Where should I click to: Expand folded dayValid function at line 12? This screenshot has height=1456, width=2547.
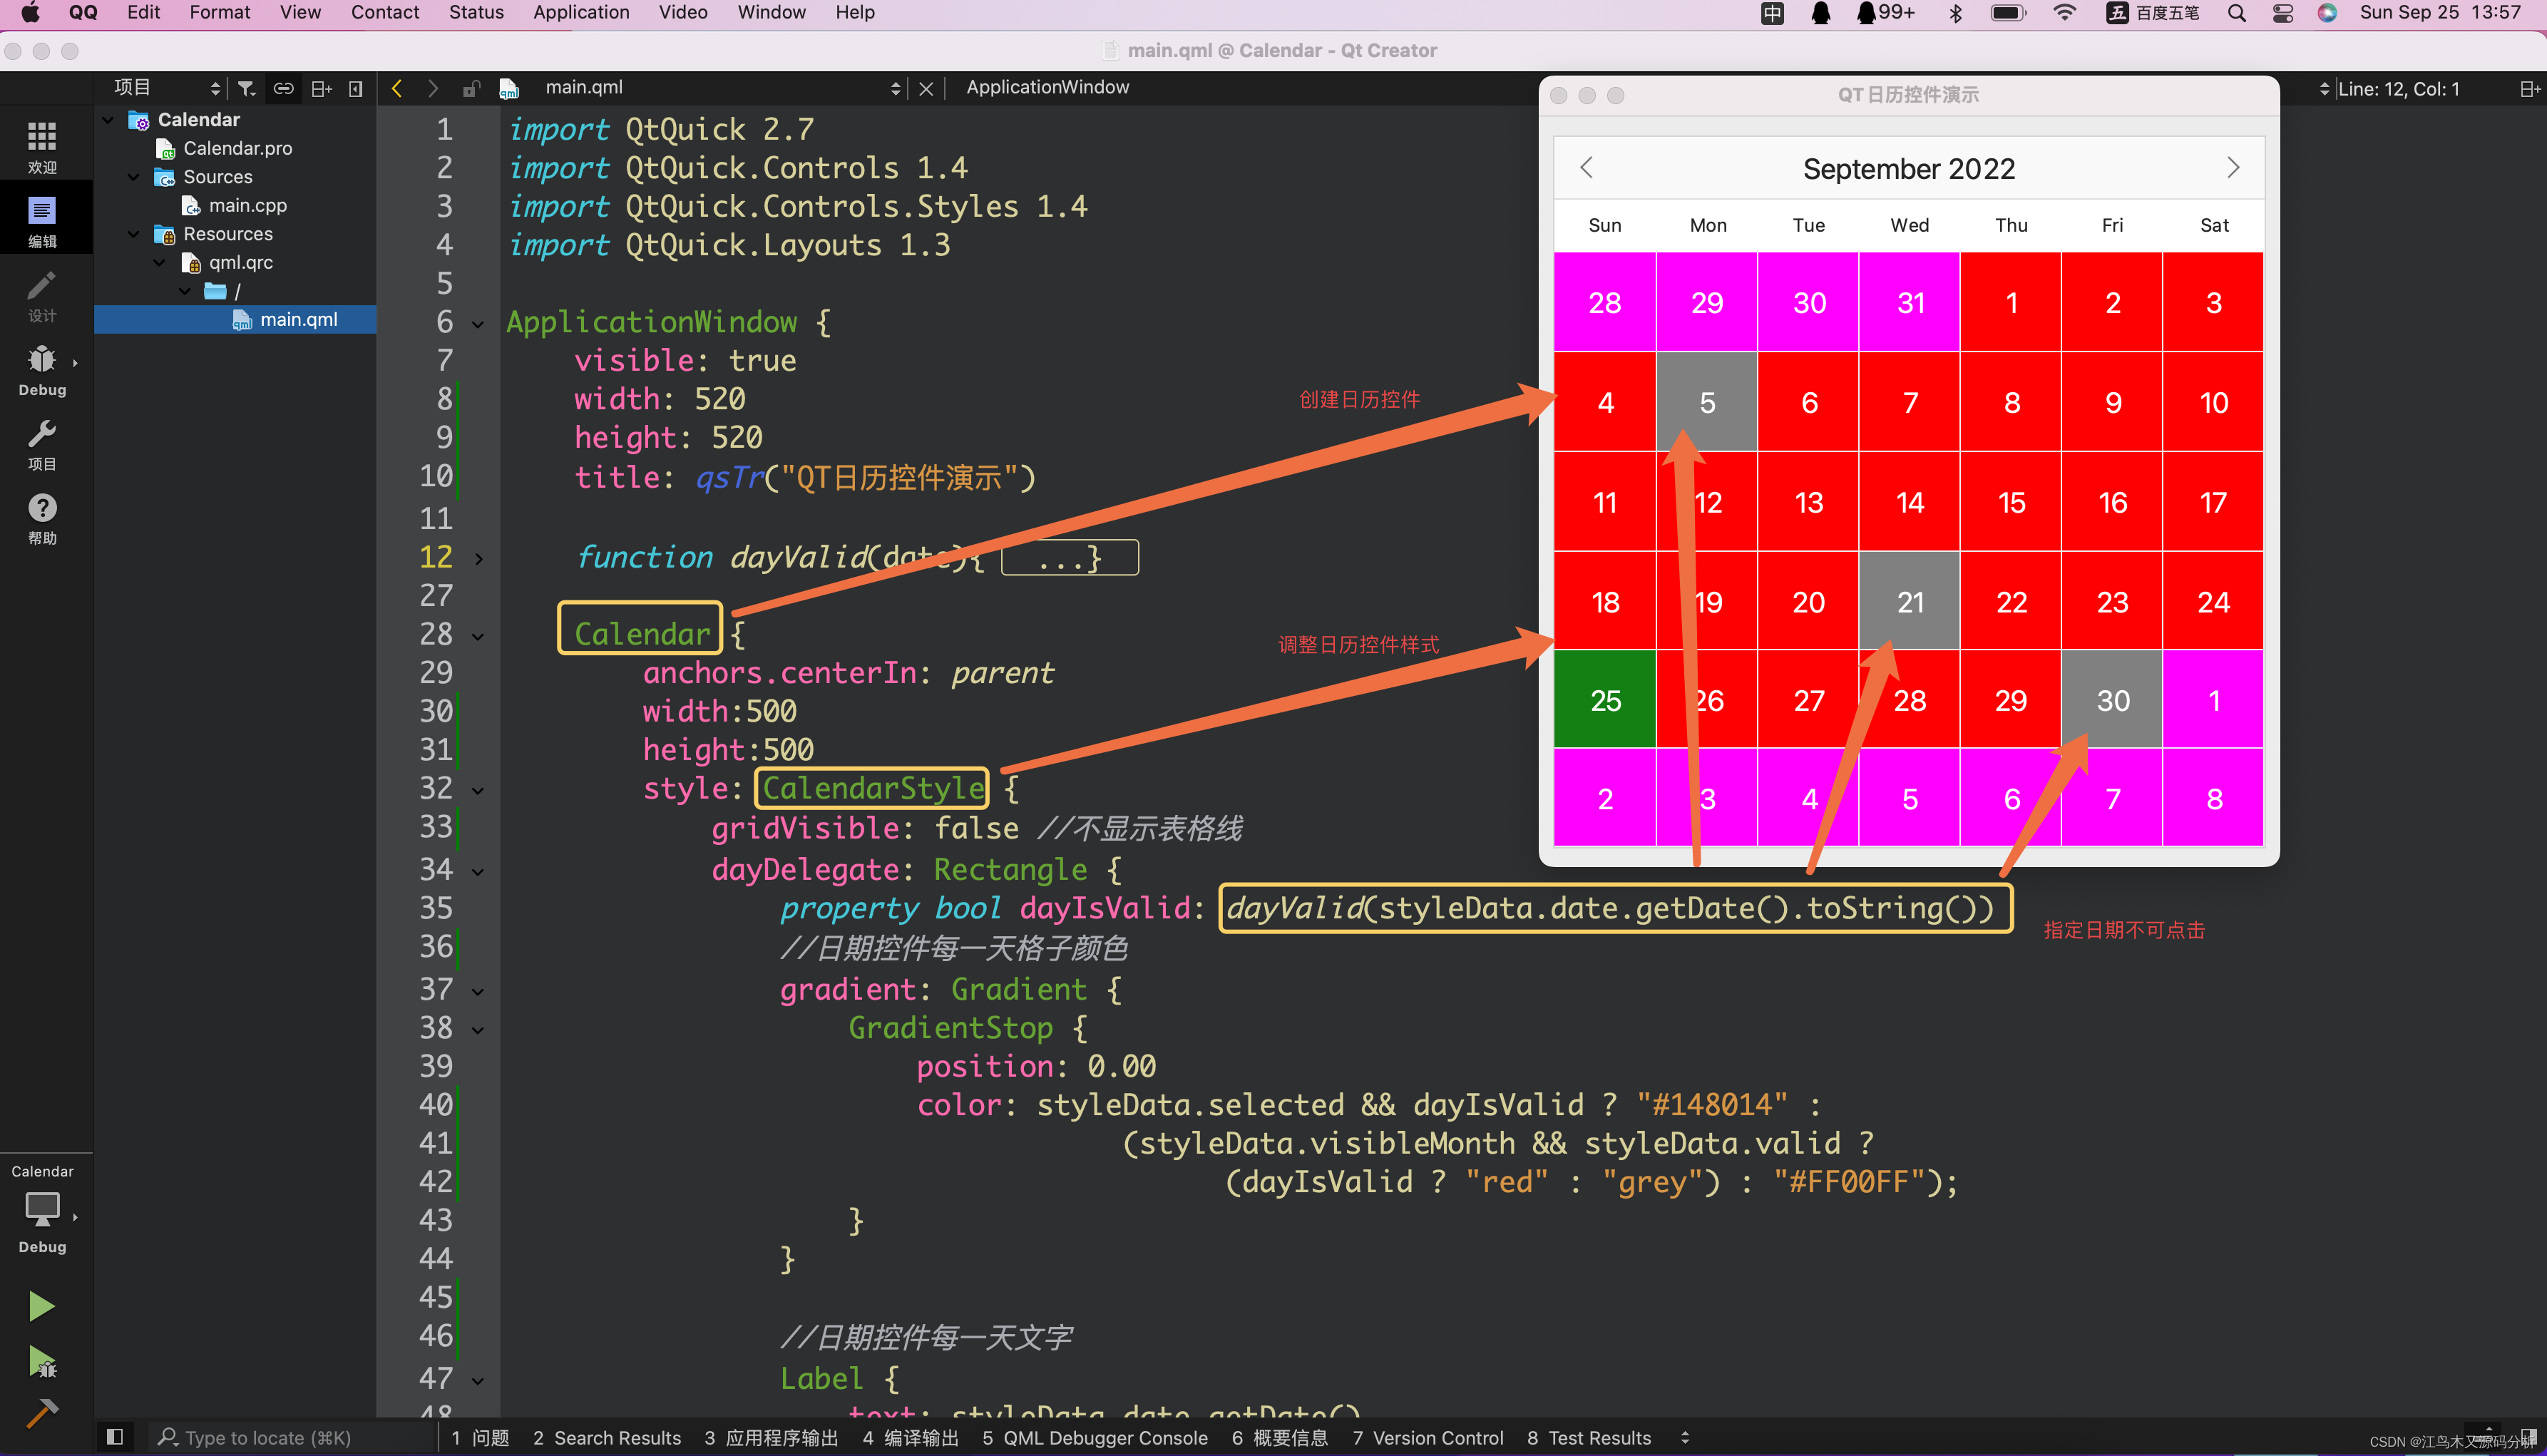(479, 558)
